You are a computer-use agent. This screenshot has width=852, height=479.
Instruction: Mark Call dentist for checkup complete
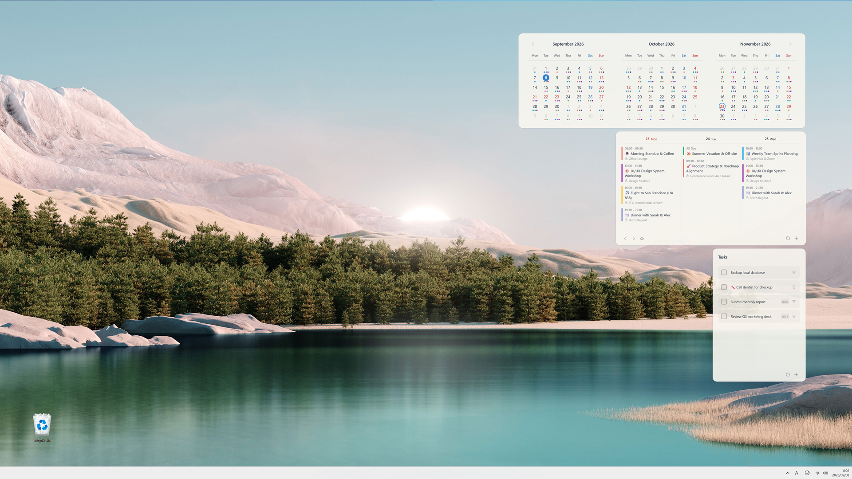click(724, 287)
